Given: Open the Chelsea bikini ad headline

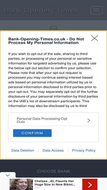Looking at the screenshot, I should coord(54,183).
